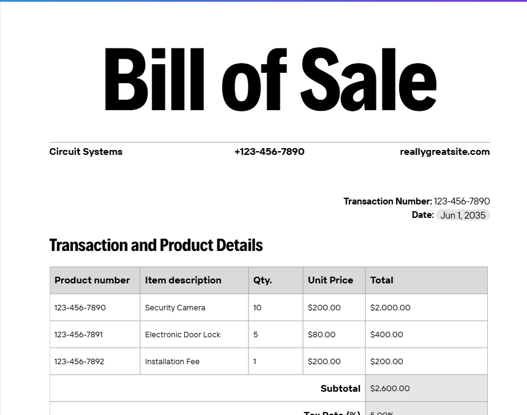This screenshot has height=415, width=527.
Task: Click the Total column header cell
Action: 426,280
